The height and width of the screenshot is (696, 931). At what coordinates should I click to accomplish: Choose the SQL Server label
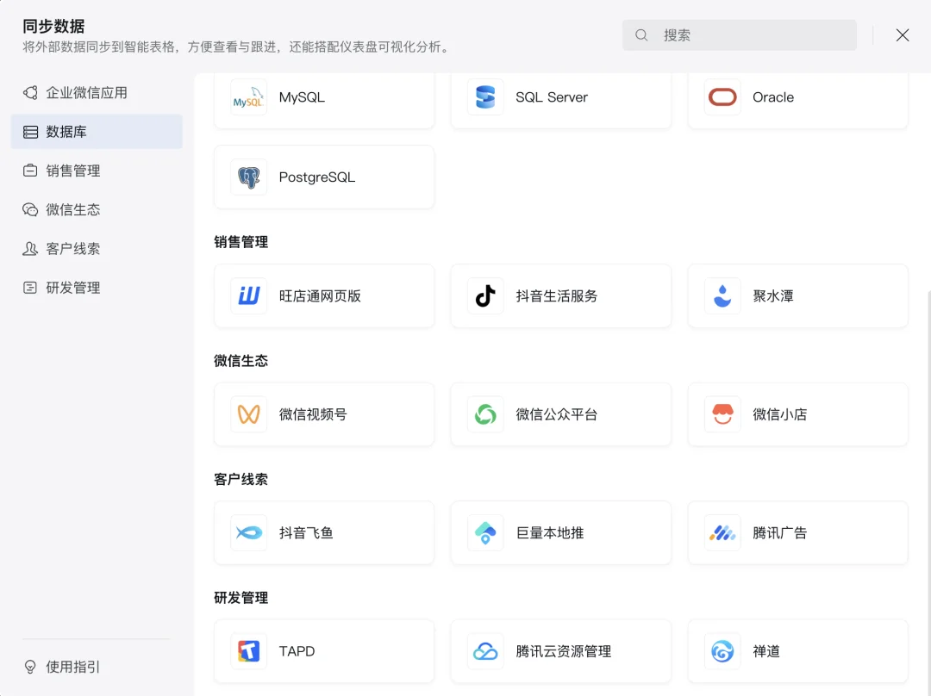(552, 97)
